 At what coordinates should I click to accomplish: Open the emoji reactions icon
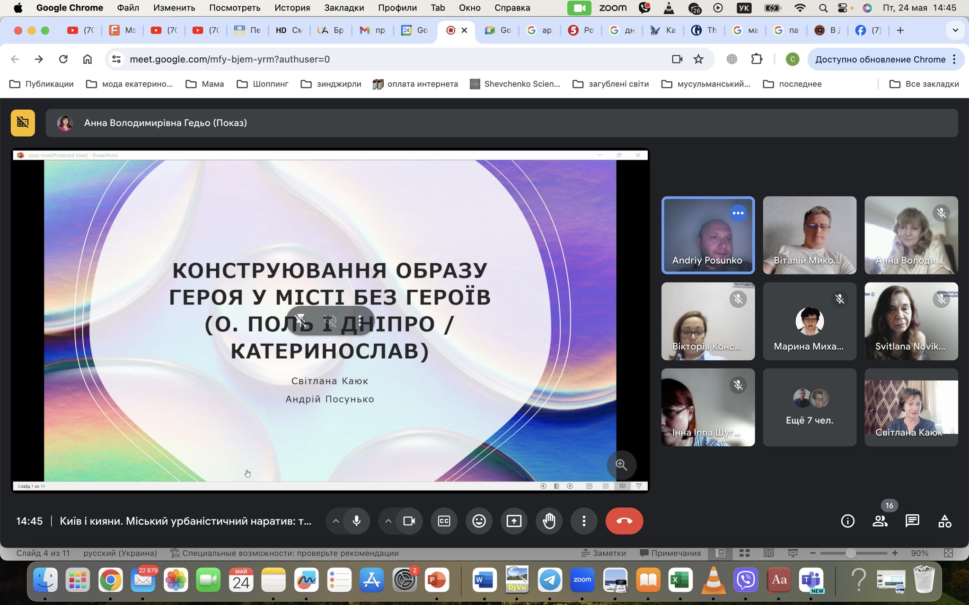click(x=479, y=521)
